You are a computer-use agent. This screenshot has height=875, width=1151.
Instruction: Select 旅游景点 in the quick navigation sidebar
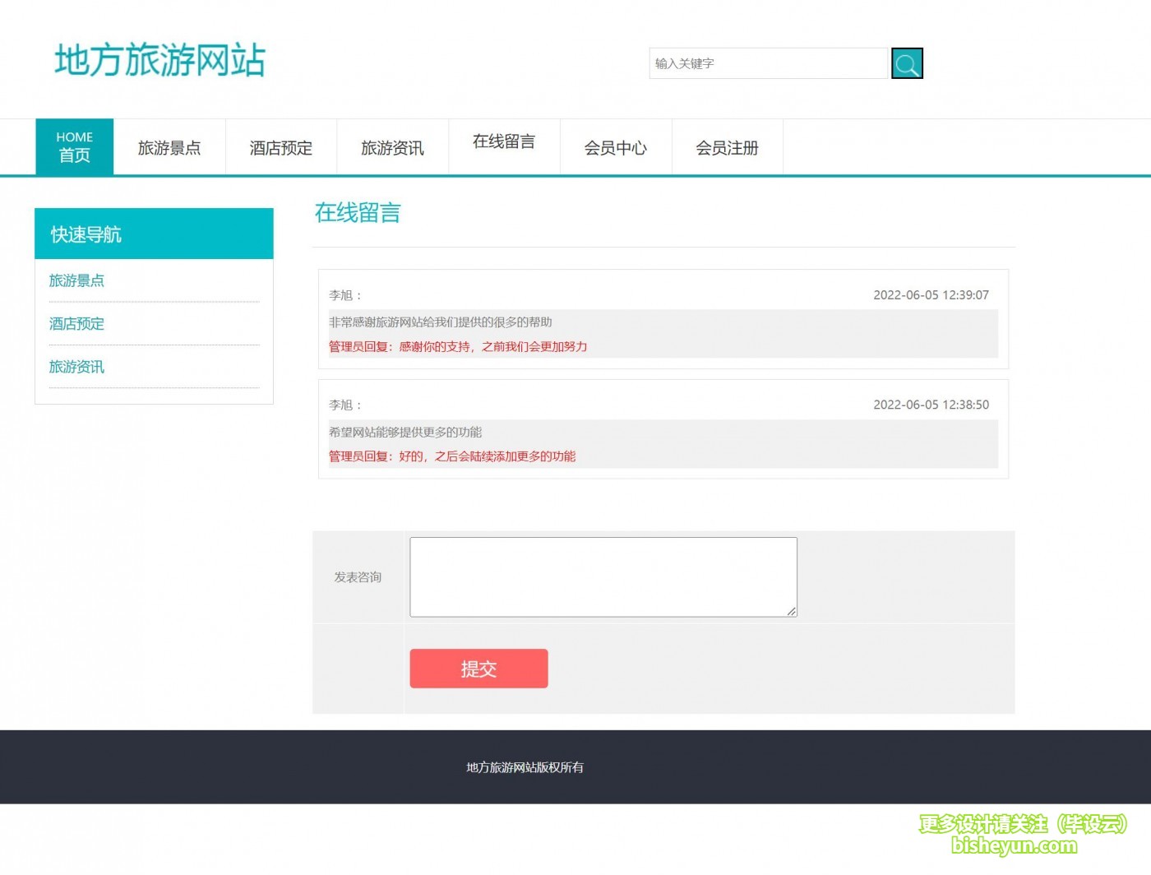point(76,280)
